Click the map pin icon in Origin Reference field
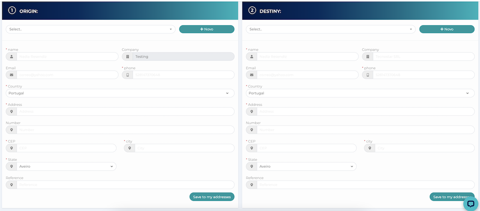480x211 pixels. (x=11, y=185)
